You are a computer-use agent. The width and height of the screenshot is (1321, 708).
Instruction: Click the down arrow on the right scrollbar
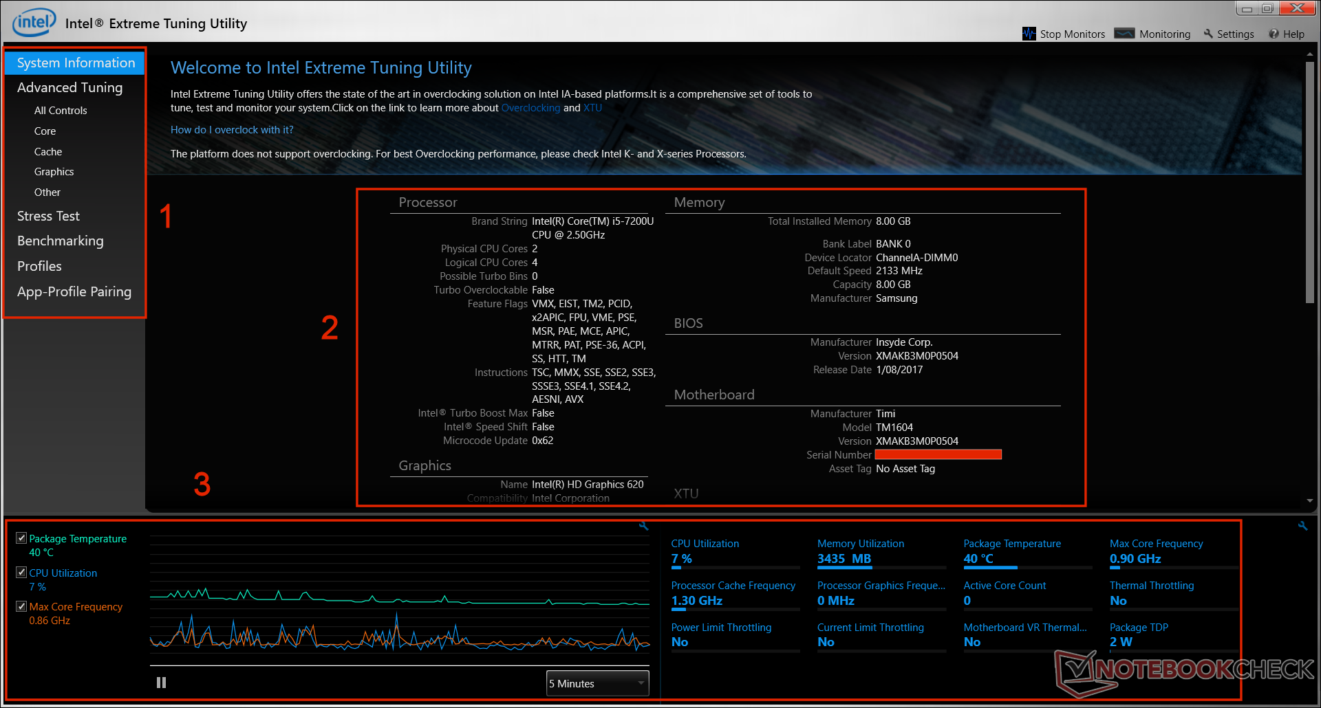click(x=1309, y=501)
